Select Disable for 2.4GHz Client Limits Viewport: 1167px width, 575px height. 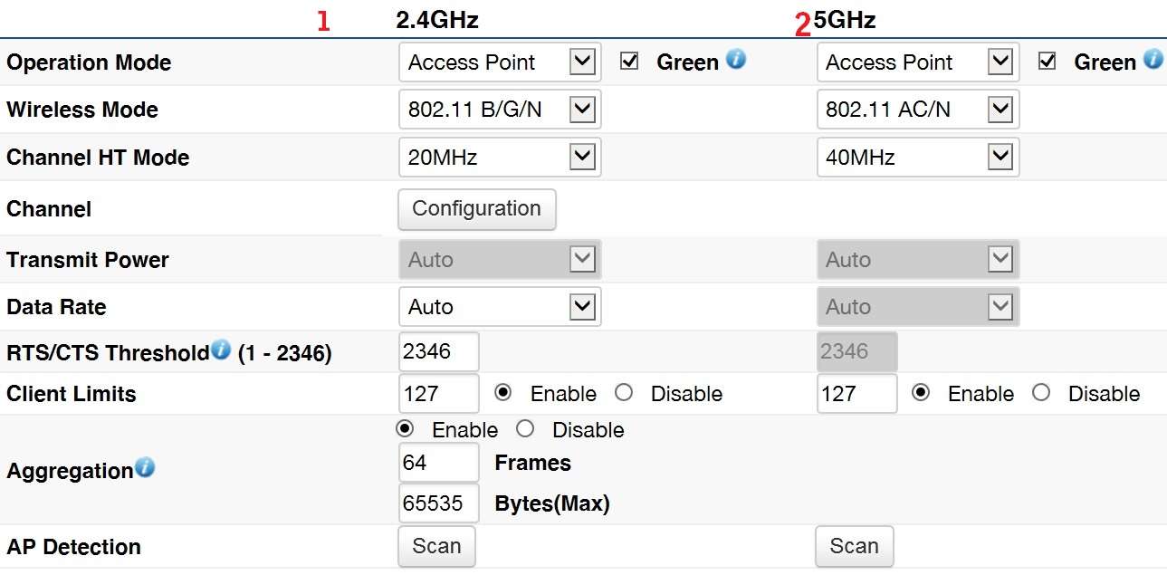click(x=623, y=393)
